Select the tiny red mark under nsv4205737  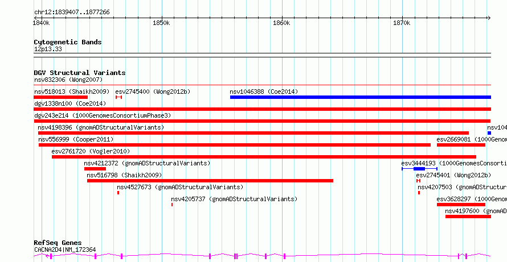(x=172, y=205)
